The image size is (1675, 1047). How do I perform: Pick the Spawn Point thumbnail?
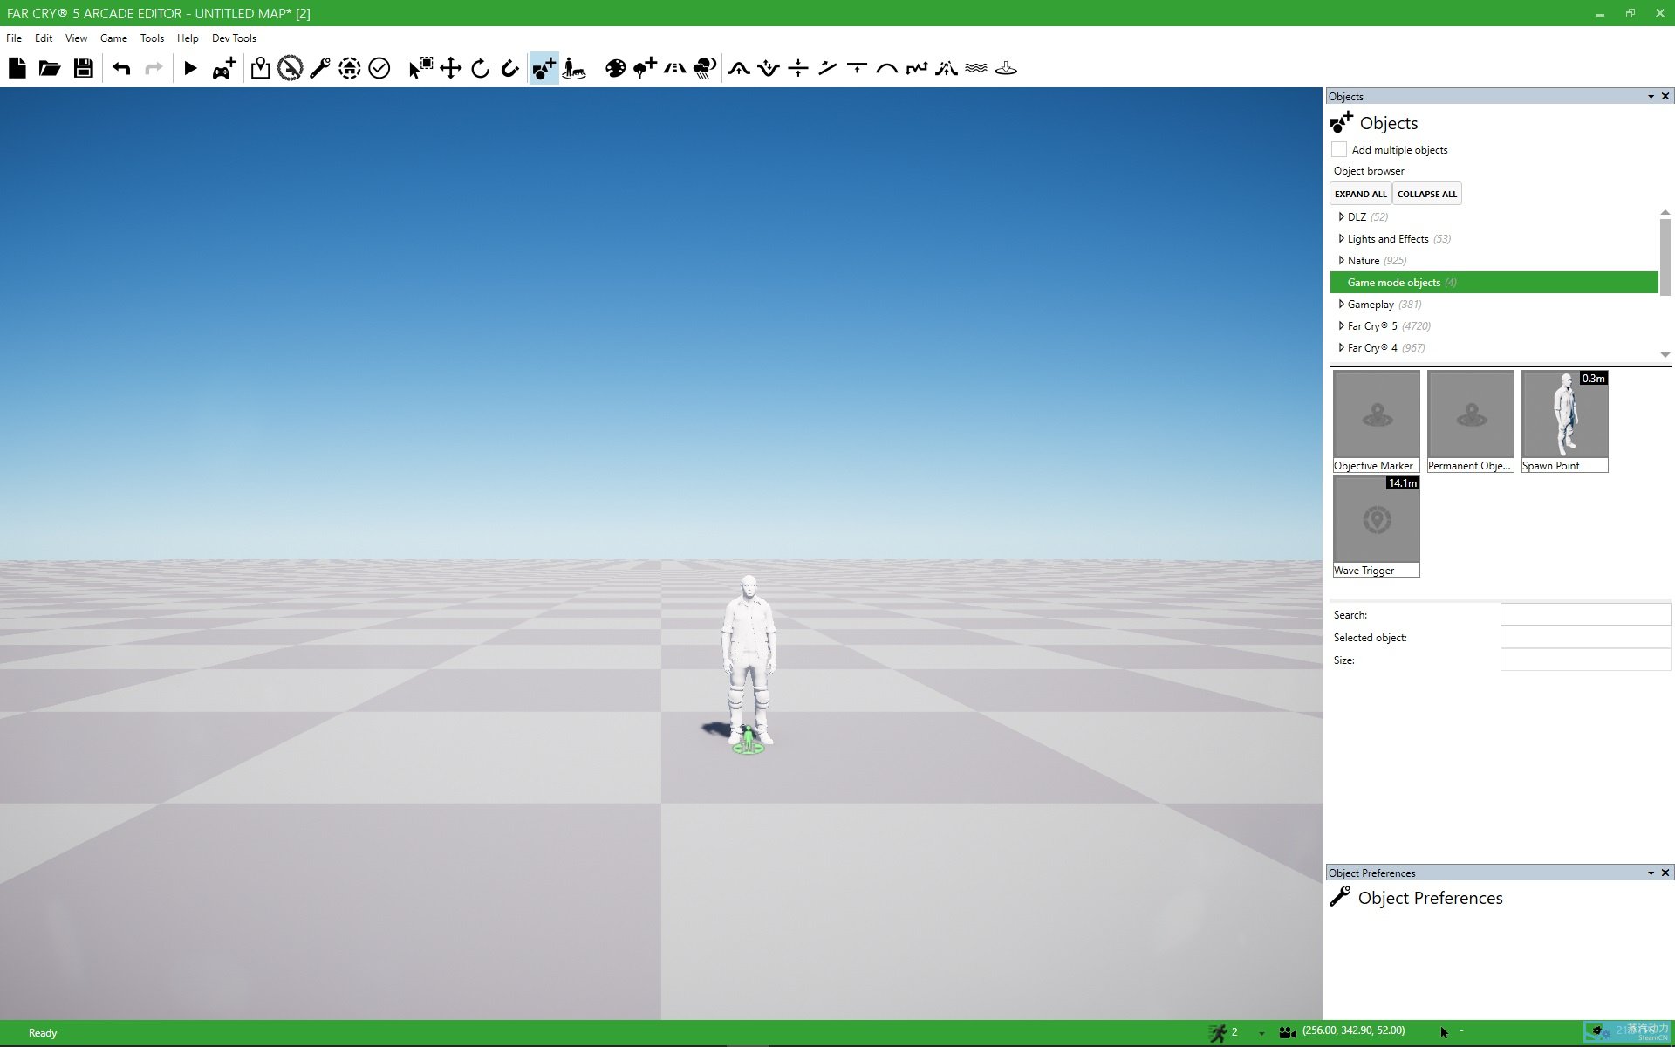[x=1565, y=421]
